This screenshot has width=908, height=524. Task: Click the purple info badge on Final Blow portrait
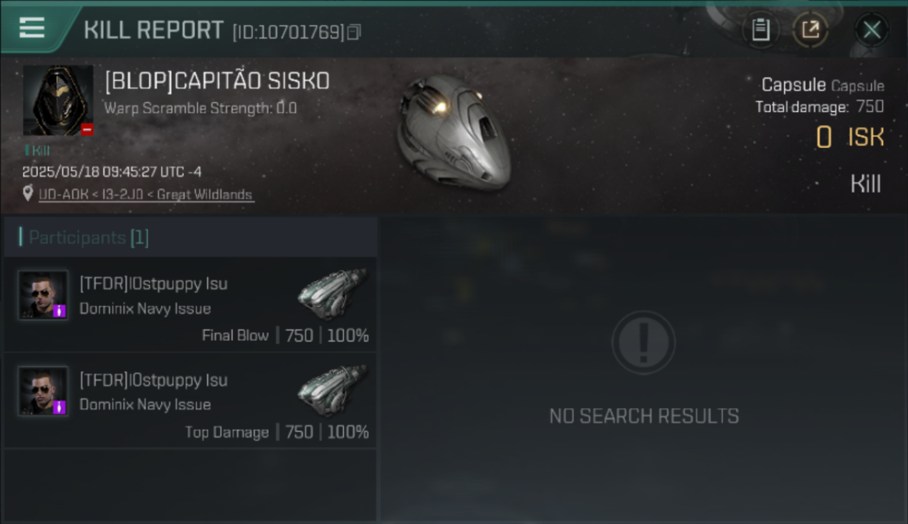click(59, 311)
